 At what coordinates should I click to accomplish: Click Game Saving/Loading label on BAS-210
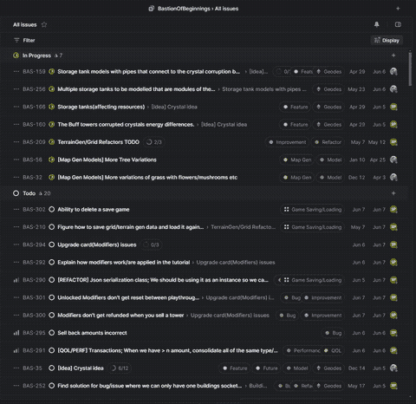[313, 227]
